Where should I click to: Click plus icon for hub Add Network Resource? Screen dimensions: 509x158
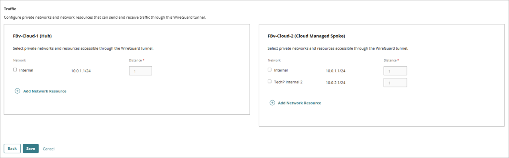pyautogui.click(x=17, y=91)
